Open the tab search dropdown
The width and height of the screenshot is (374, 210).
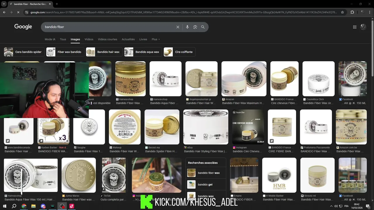tap(4, 4)
